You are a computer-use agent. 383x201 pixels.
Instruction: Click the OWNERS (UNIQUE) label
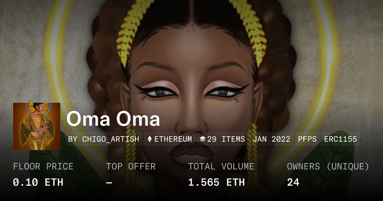[328, 167]
